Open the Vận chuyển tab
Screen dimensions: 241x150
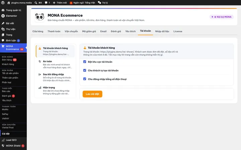(x=71, y=31)
